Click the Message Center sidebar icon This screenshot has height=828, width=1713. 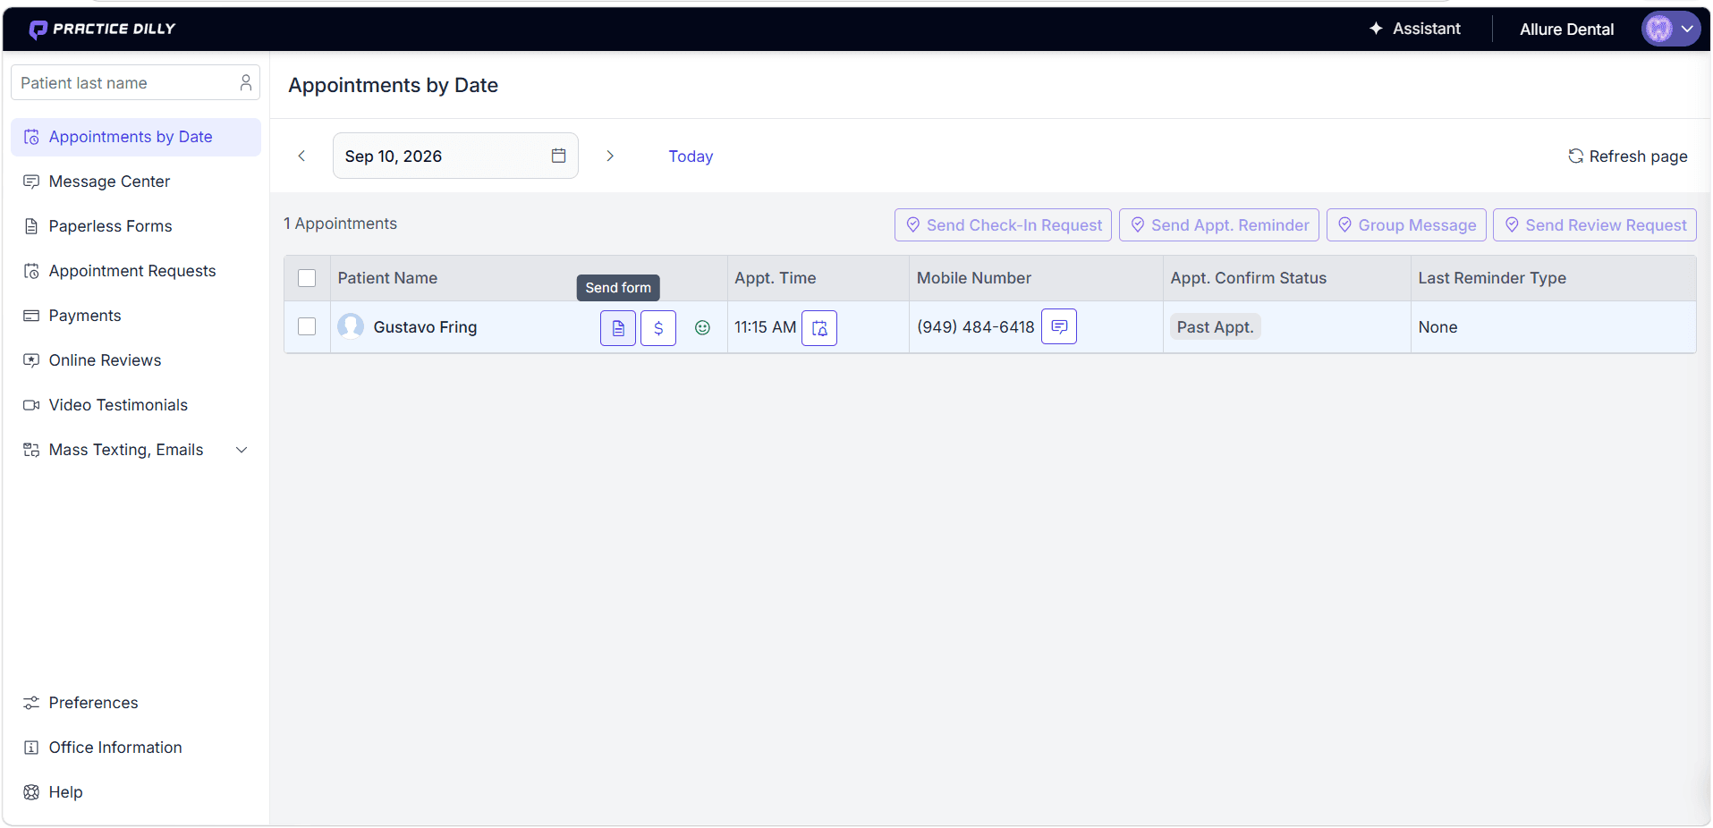[x=31, y=182]
